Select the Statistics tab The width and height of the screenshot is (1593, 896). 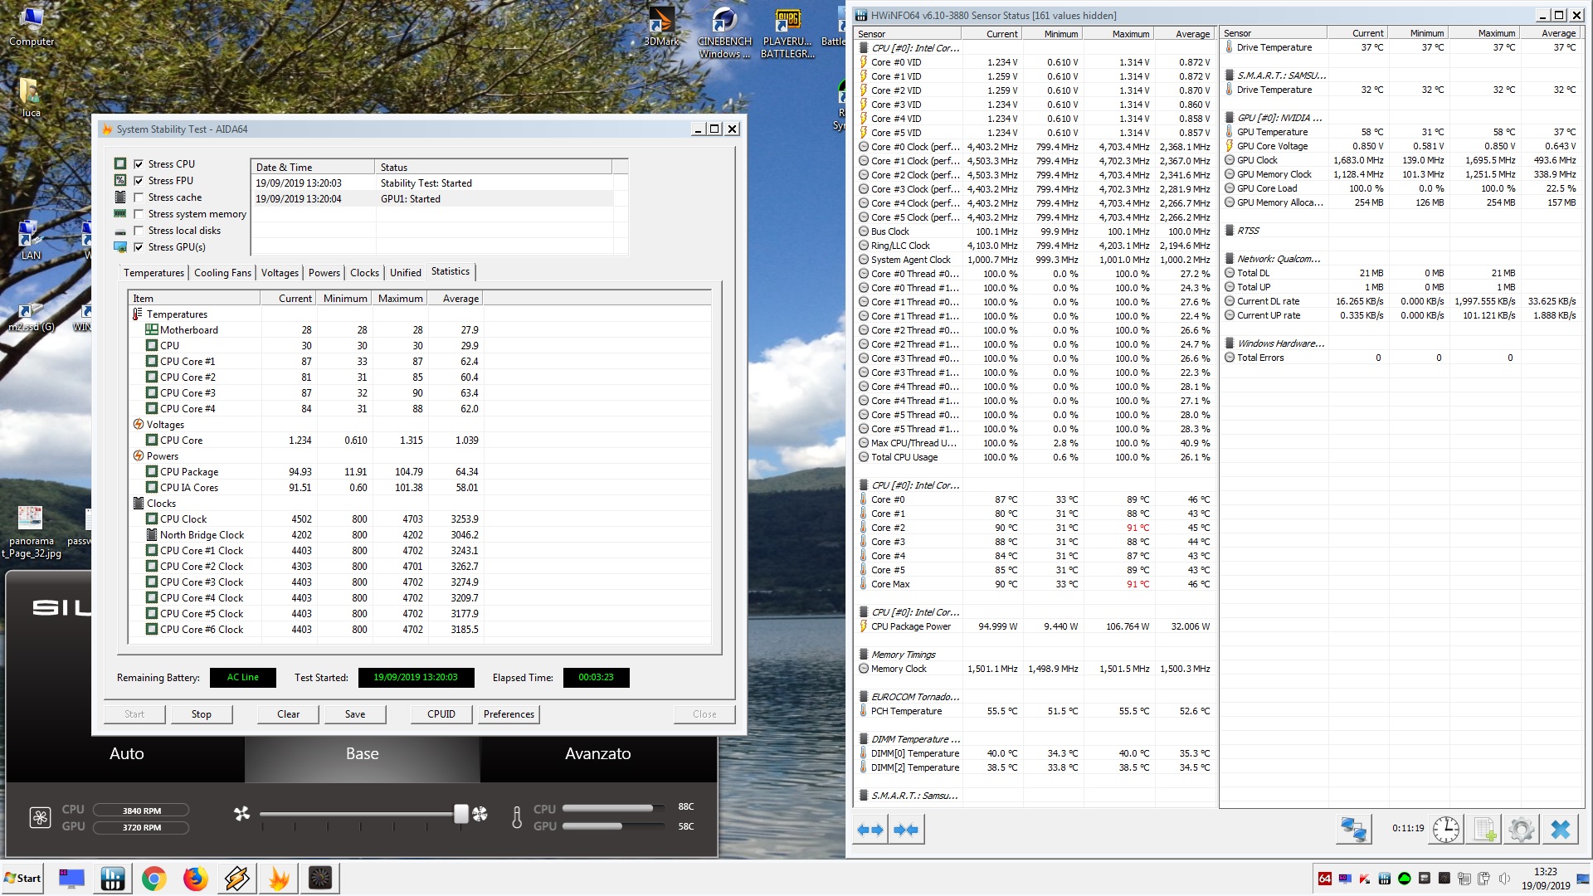tap(451, 271)
